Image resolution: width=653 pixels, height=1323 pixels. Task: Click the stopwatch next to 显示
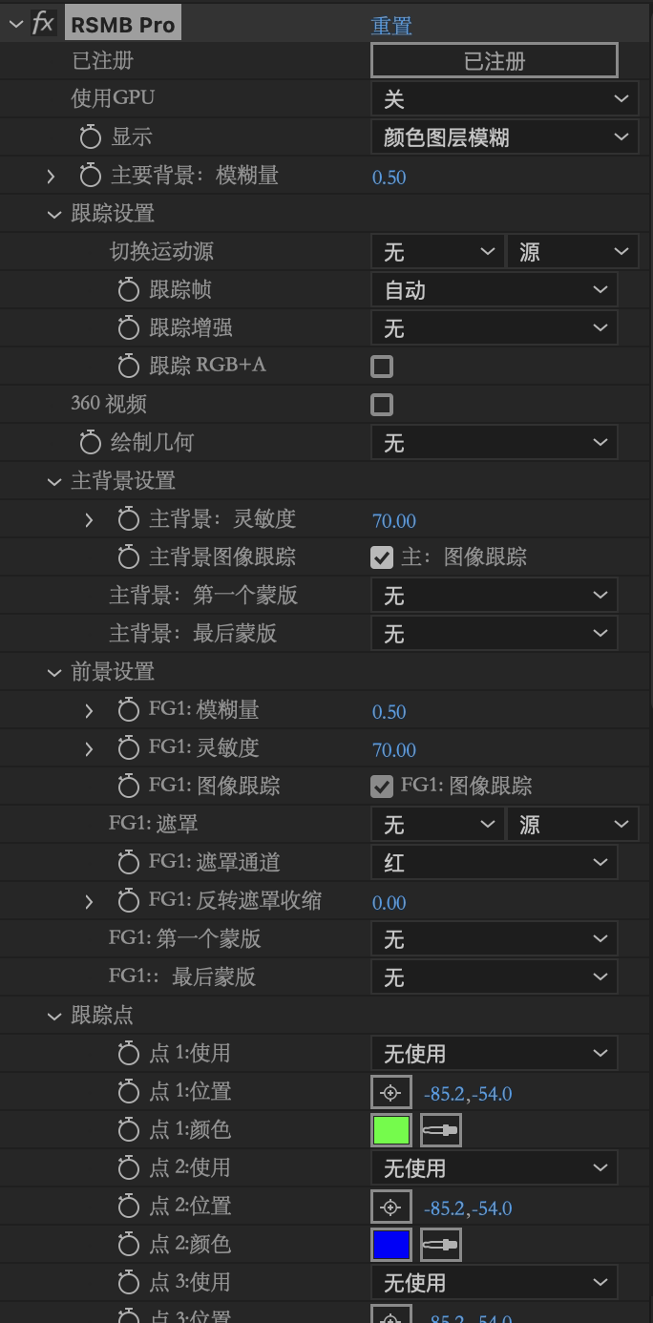click(x=91, y=137)
